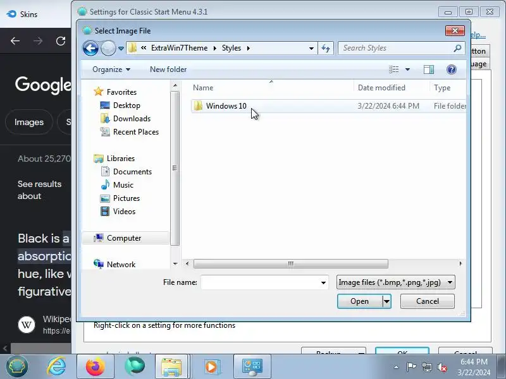Open Desktop in Favorites
The image size is (506, 379).
[x=126, y=105]
